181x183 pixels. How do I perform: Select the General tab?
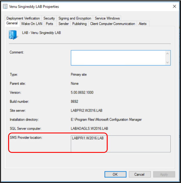coord(12,23)
